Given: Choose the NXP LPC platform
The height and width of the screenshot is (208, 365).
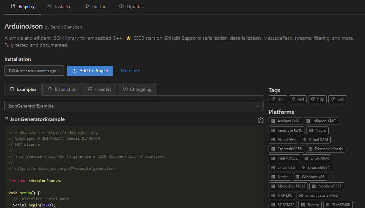Looking at the screenshot, I should click(x=282, y=195).
